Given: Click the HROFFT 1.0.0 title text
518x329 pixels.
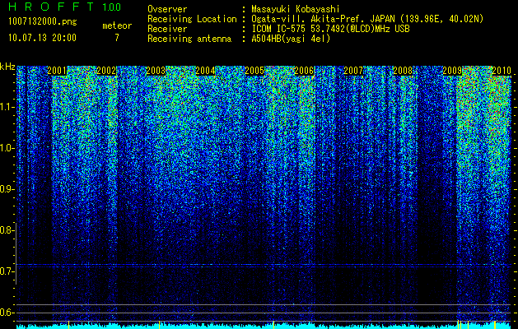Looking at the screenshot, I should pos(64,7).
